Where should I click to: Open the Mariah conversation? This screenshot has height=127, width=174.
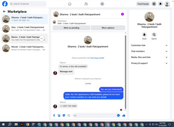point(24,48)
